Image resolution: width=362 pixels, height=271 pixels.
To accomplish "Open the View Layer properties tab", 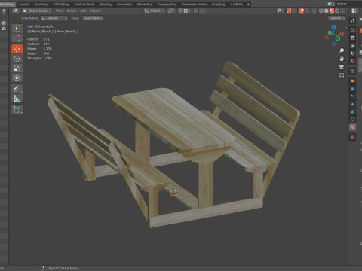I will click(x=352, y=46).
